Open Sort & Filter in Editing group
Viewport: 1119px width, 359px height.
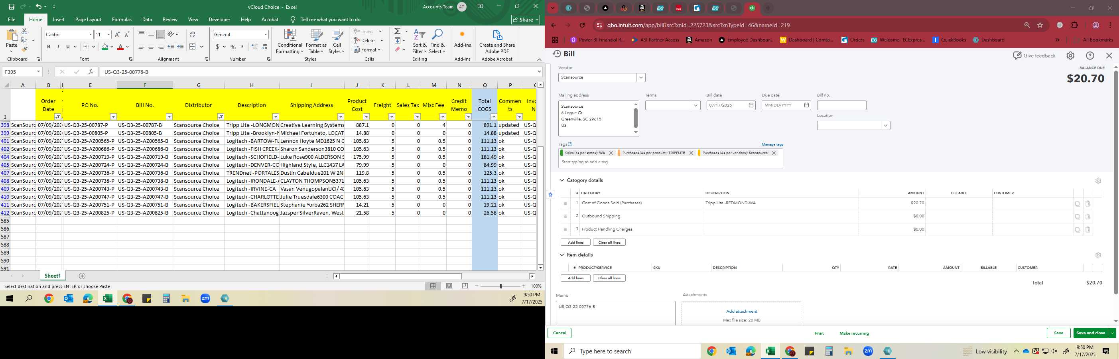tap(420, 42)
